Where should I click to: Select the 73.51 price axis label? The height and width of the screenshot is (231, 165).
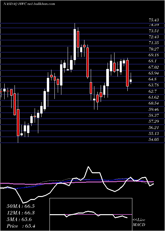click(153, 31)
